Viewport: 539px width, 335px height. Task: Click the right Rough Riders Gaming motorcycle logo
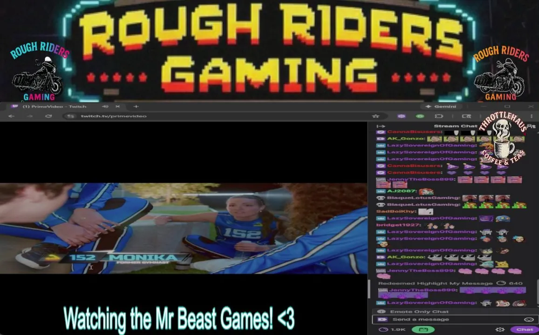click(500, 73)
